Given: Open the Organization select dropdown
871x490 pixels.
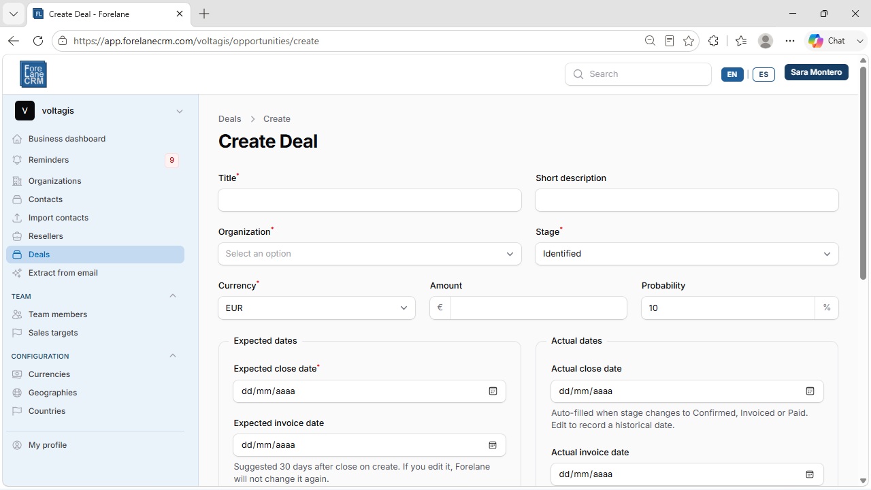Looking at the screenshot, I should coord(369,254).
